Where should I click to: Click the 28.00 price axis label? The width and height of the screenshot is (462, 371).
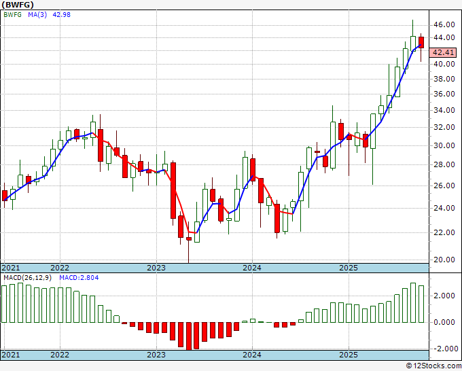[x=444, y=164]
